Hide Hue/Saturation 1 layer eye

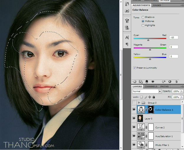134,136
